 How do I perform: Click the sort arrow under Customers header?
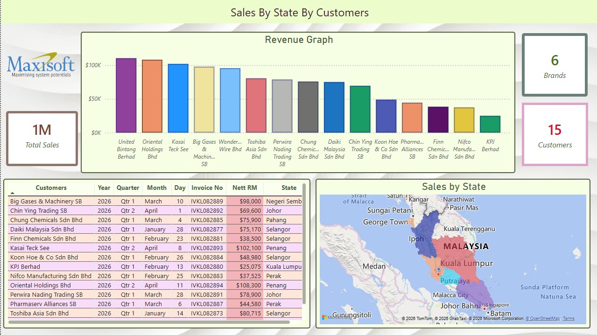pyautogui.click(x=13, y=193)
